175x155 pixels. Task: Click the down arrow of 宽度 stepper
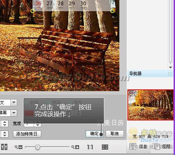click(37, 125)
